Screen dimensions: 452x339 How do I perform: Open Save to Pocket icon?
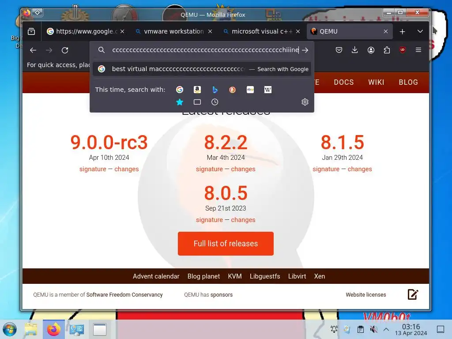pos(339,50)
